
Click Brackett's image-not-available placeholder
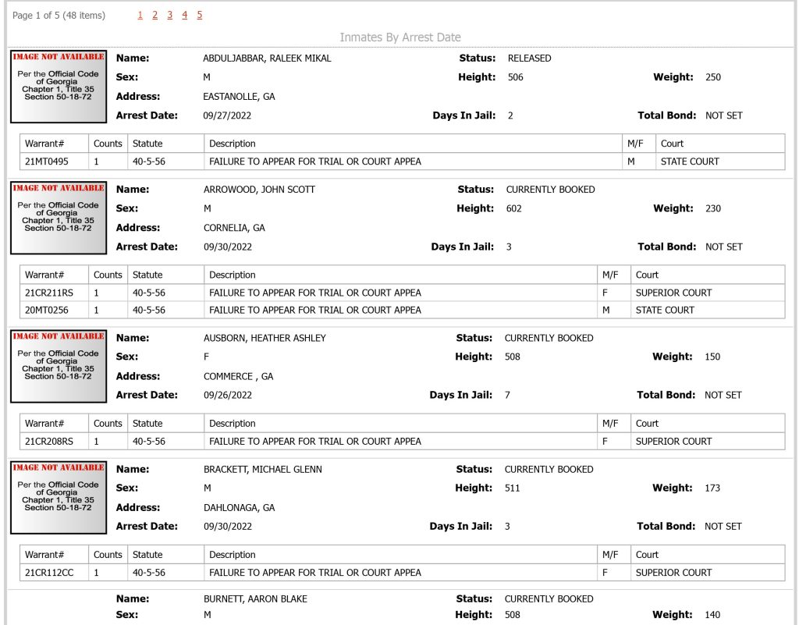59,497
